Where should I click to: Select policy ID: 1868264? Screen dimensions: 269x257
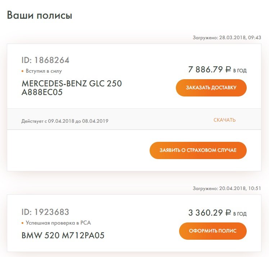click(x=46, y=60)
